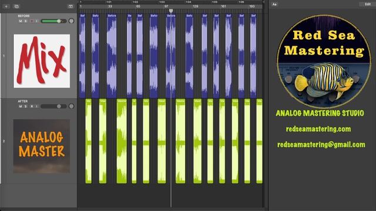Mute the BEFORE track
This screenshot has width=376, height=211.
[21, 21]
